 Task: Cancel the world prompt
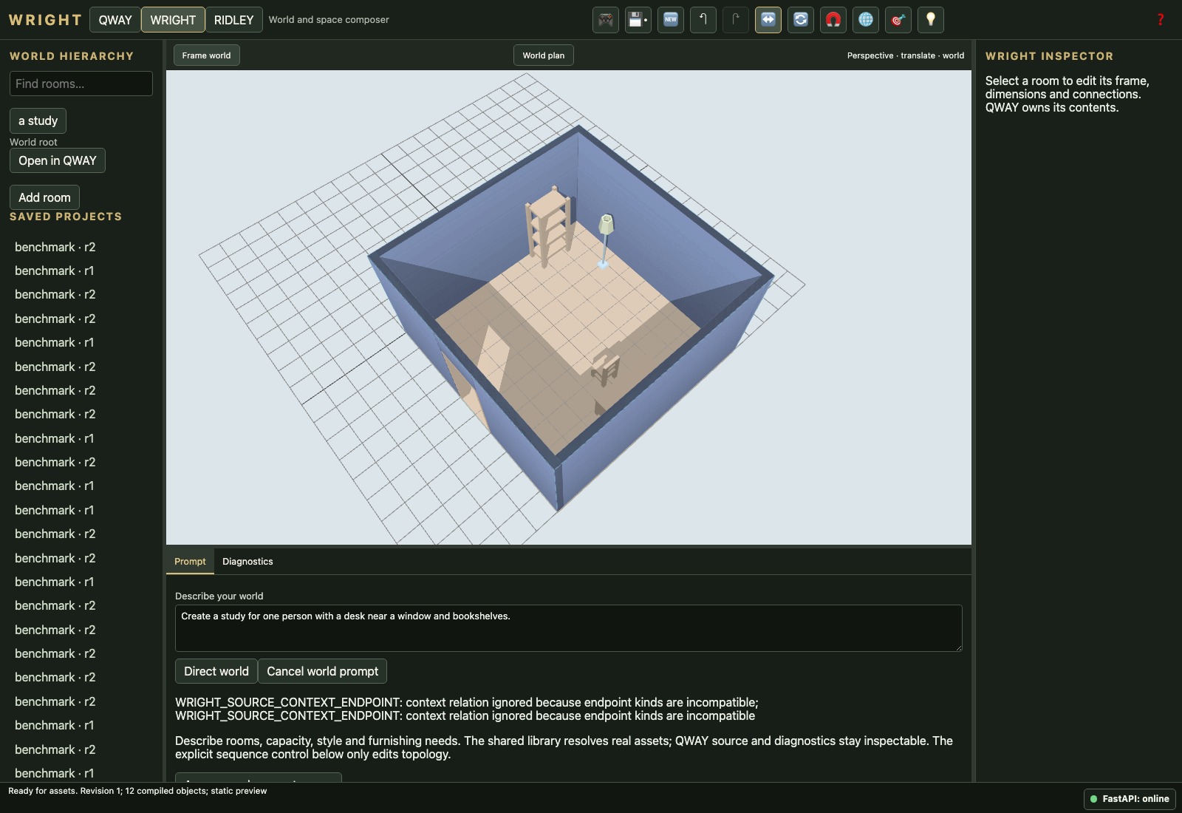(x=322, y=671)
